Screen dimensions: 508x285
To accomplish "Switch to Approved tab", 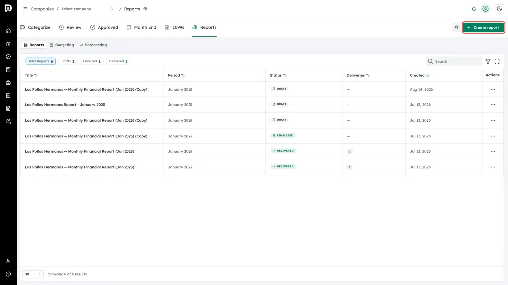I will pyautogui.click(x=104, y=28).
